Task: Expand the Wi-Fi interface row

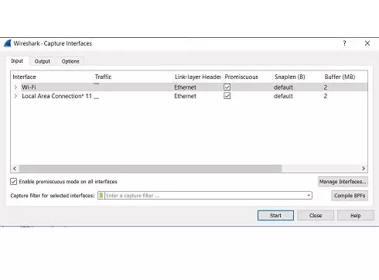Action: [15, 87]
